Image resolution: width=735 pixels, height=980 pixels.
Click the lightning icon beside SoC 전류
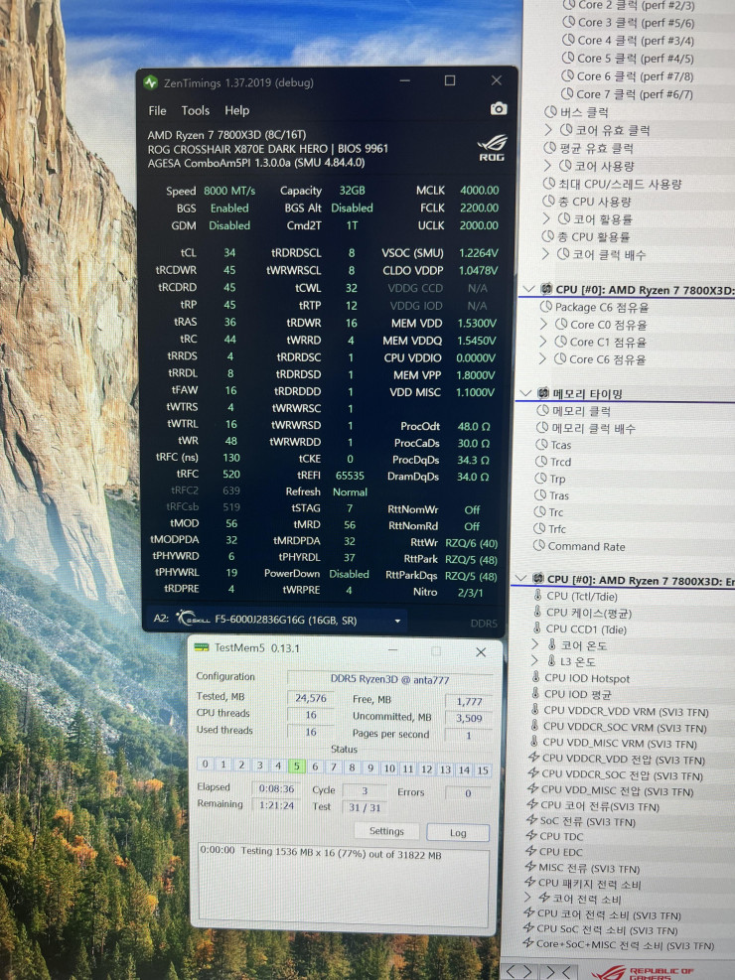532,820
